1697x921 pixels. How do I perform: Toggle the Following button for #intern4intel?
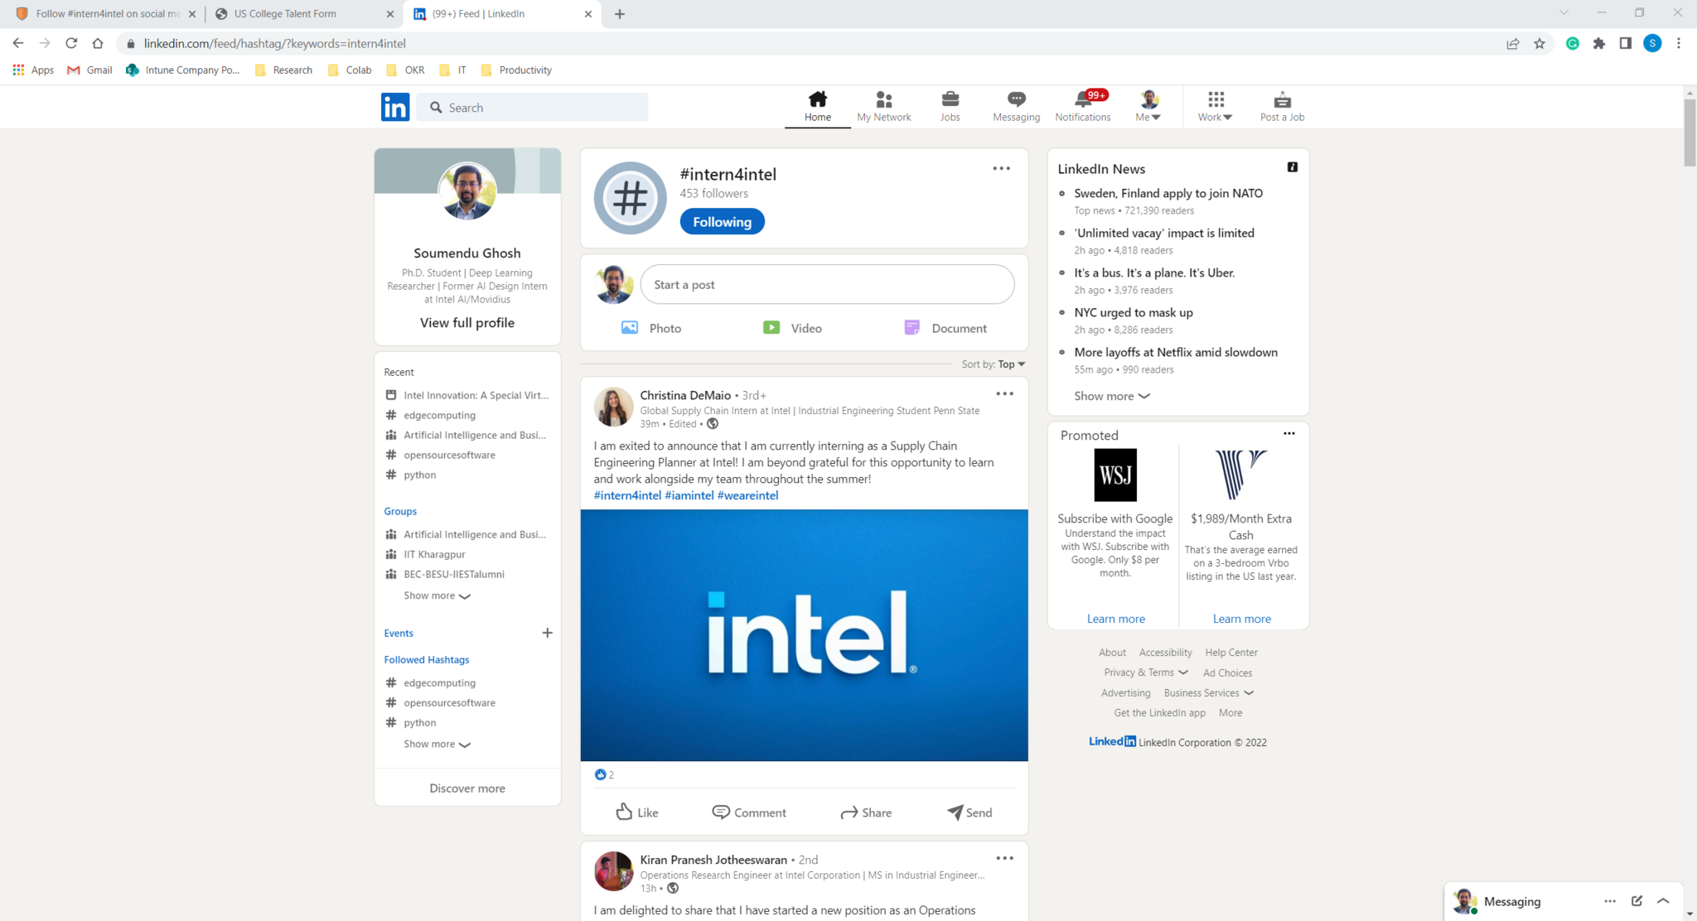point(722,222)
